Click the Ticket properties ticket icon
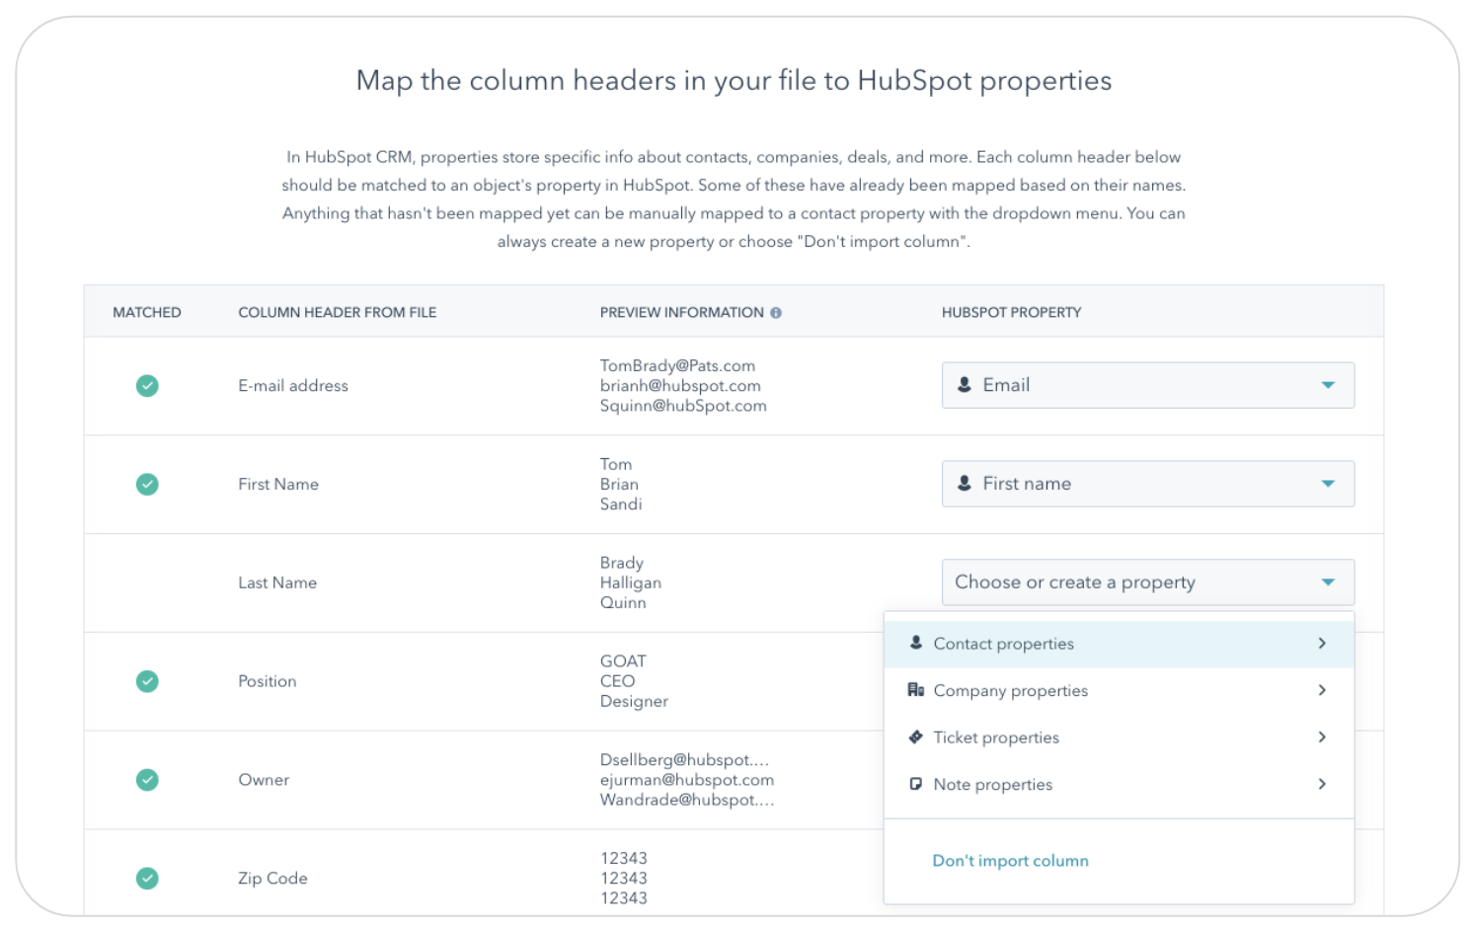The height and width of the screenshot is (928, 1471). (x=916, y=737)
